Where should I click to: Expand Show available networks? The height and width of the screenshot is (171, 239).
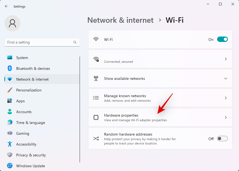[x=226, y=78]
